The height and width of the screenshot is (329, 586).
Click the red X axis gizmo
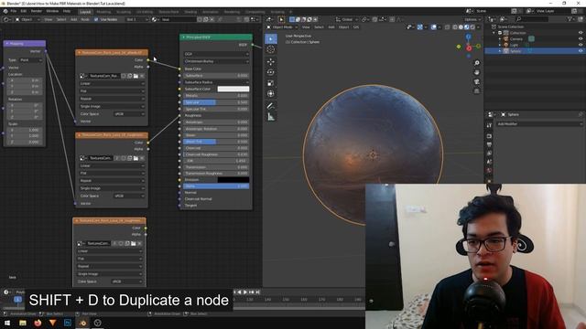[x=469, y=48]
